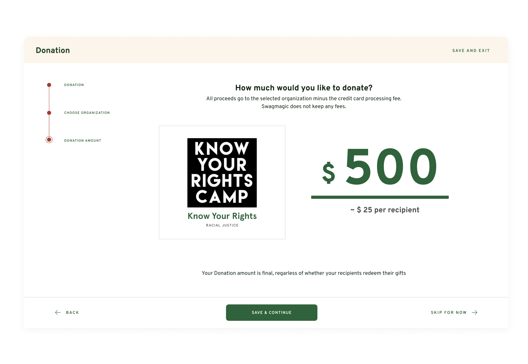This screenshot has width=528, height=364.
Task: Go to the Donation step label
Action: 74,85
